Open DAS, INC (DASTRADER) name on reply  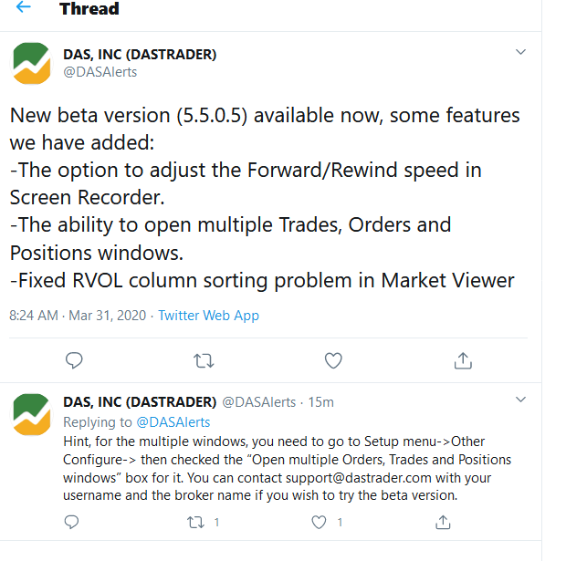coord(140,402)
